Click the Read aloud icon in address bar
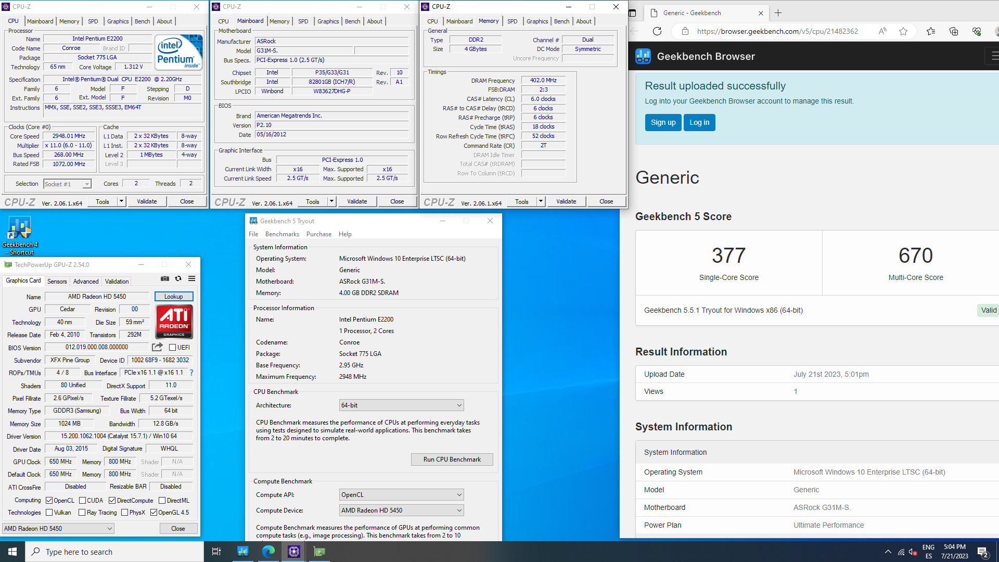This screenshot has height=562, width=999. [x=882, y=31]
